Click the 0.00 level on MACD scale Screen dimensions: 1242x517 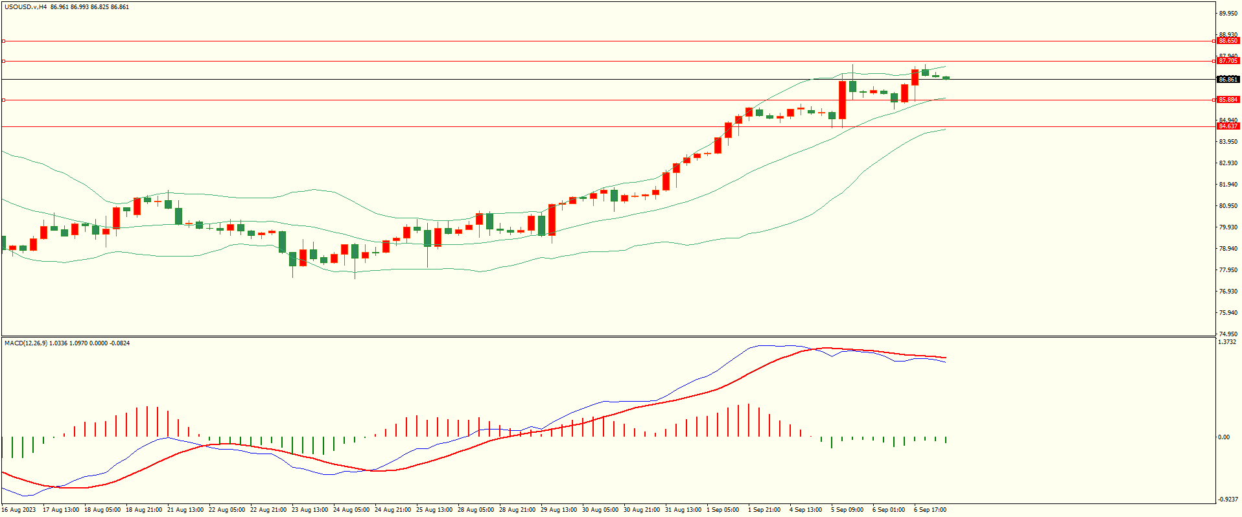pos(1223,437)
